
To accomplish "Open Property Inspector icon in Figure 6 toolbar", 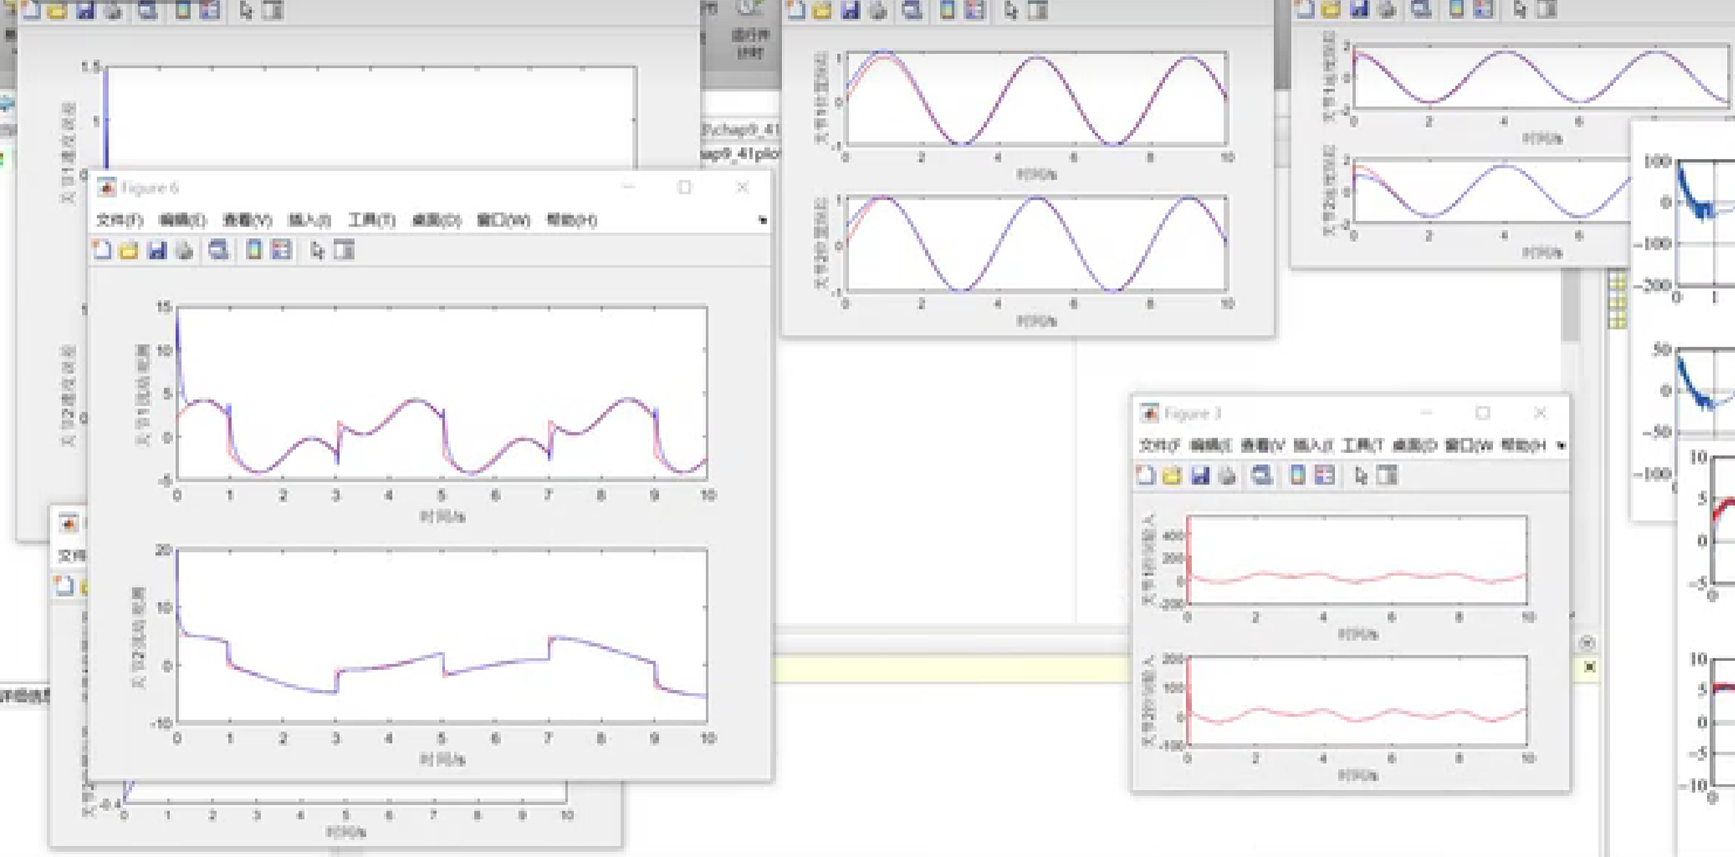I will point(344,250).
